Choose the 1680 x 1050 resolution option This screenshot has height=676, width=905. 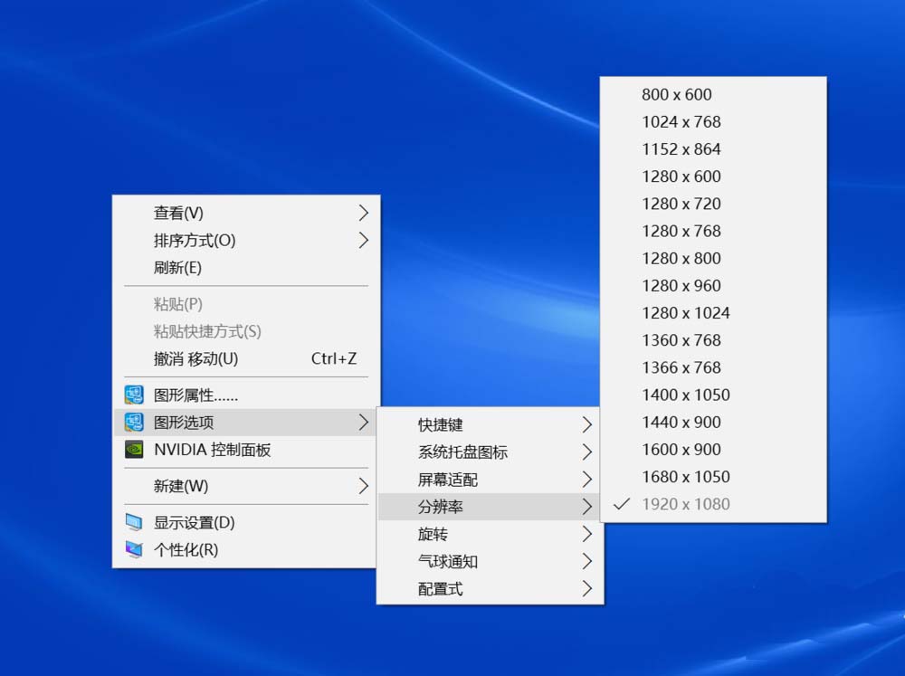tap(685, 477)
